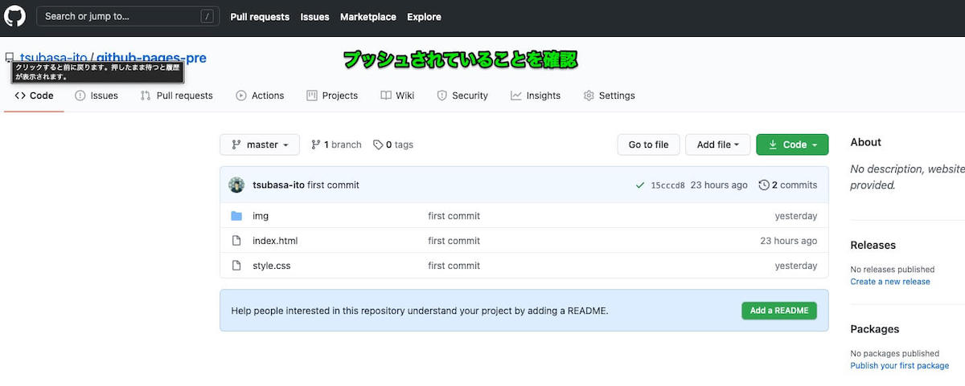The width and height of the screenshot is (965, 386).
Task: Click the file icon beside index.html
Action: [x=236, y=241]
